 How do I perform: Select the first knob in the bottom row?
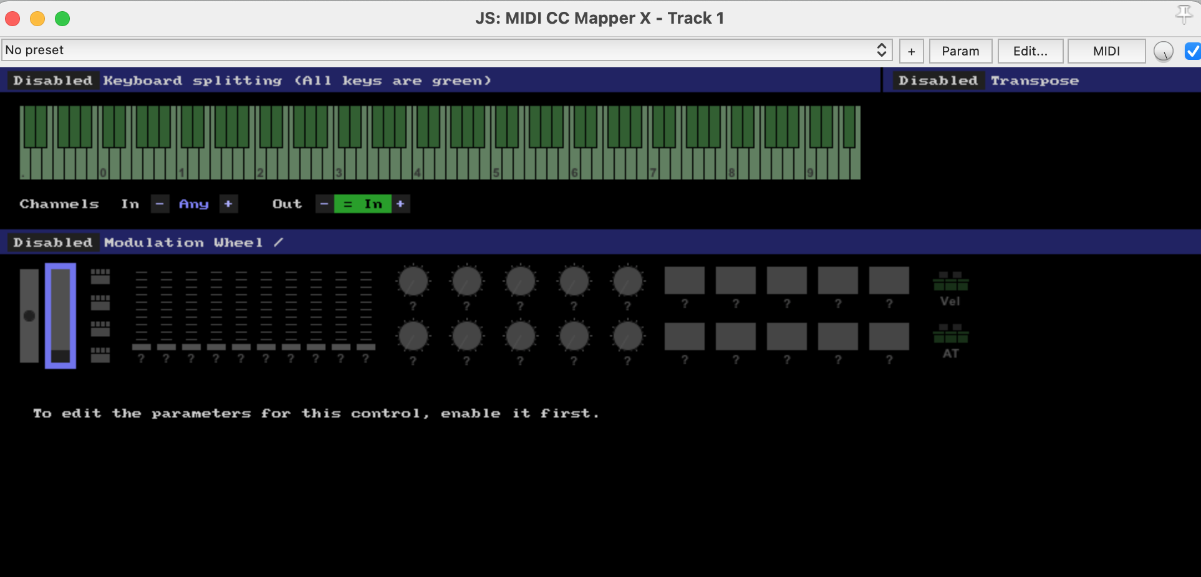coord(413,337)
